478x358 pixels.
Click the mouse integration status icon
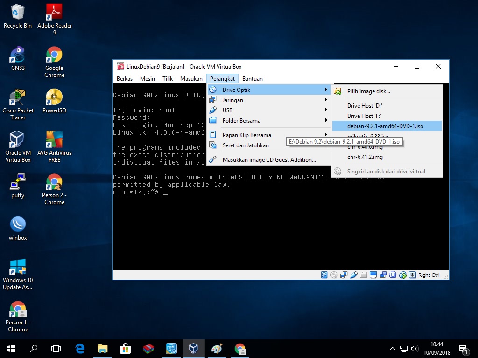click(x=402, y=275)
